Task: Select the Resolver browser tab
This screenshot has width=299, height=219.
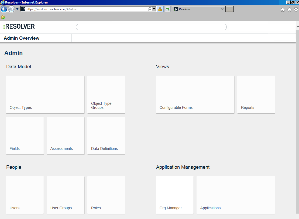Action: (x=198, y=9)
